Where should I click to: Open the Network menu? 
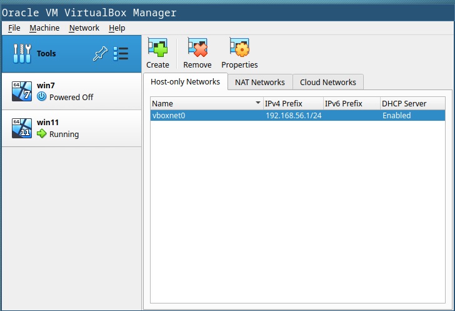point(84,28)
